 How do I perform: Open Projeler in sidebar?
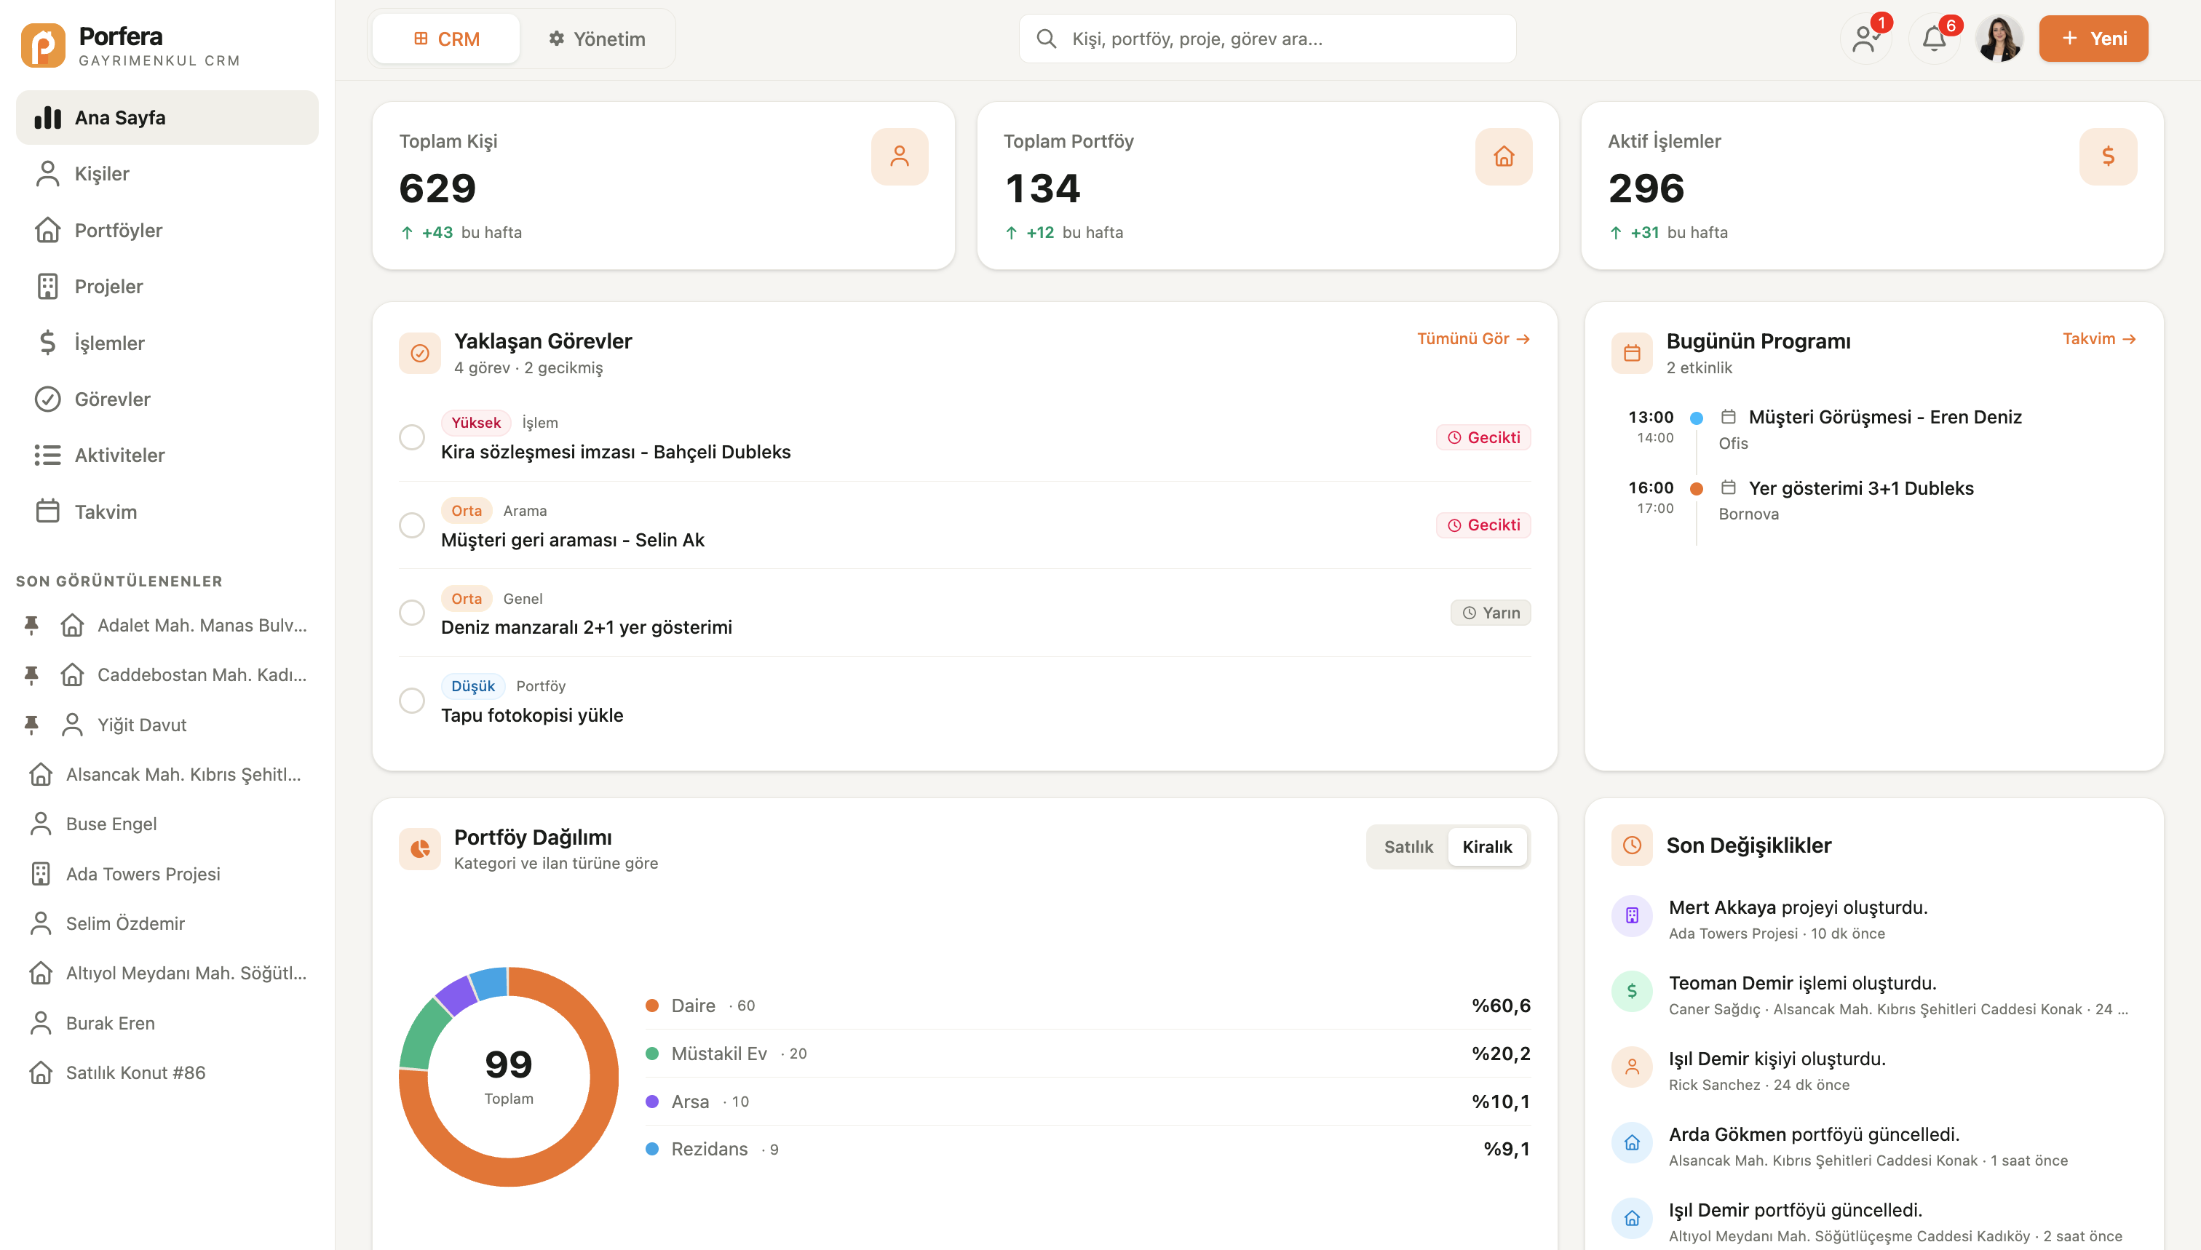[167, 286]
